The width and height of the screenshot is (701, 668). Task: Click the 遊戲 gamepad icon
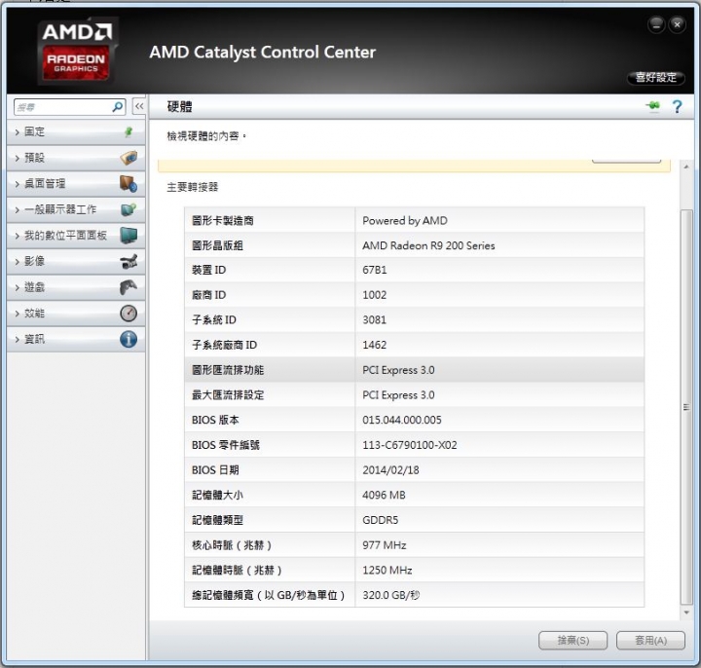click(x=129, y=287)
